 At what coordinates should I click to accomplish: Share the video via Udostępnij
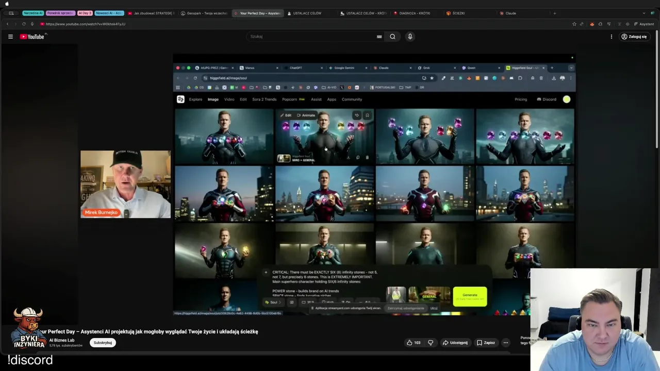click(x=455, y=343)
